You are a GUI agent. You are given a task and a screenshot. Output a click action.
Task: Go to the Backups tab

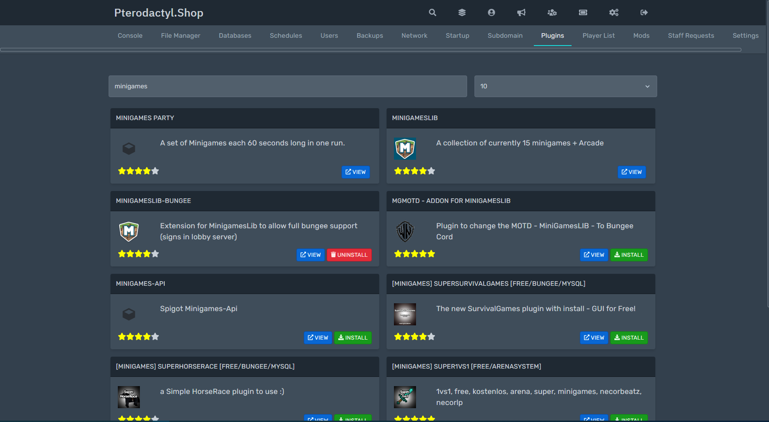coord(370,36)
